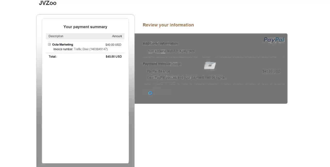The image size is (330, 167).
Task: Click Change next to Payment method
Action: [176, 64]
